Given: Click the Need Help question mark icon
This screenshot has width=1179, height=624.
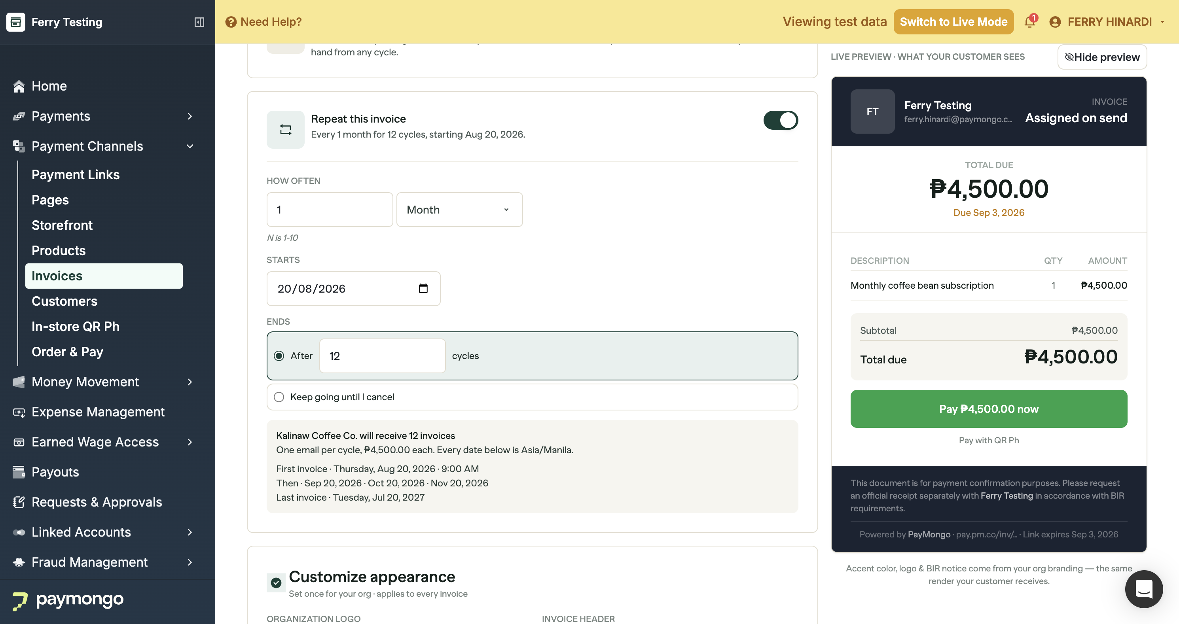Looking at the screenshot, I should coord(231,22).
